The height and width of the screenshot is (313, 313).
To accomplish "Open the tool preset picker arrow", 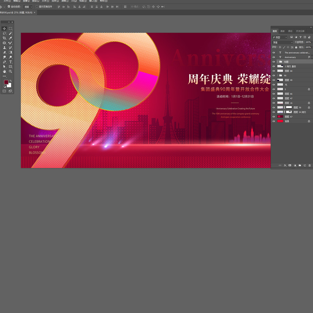I will (5, 7).
